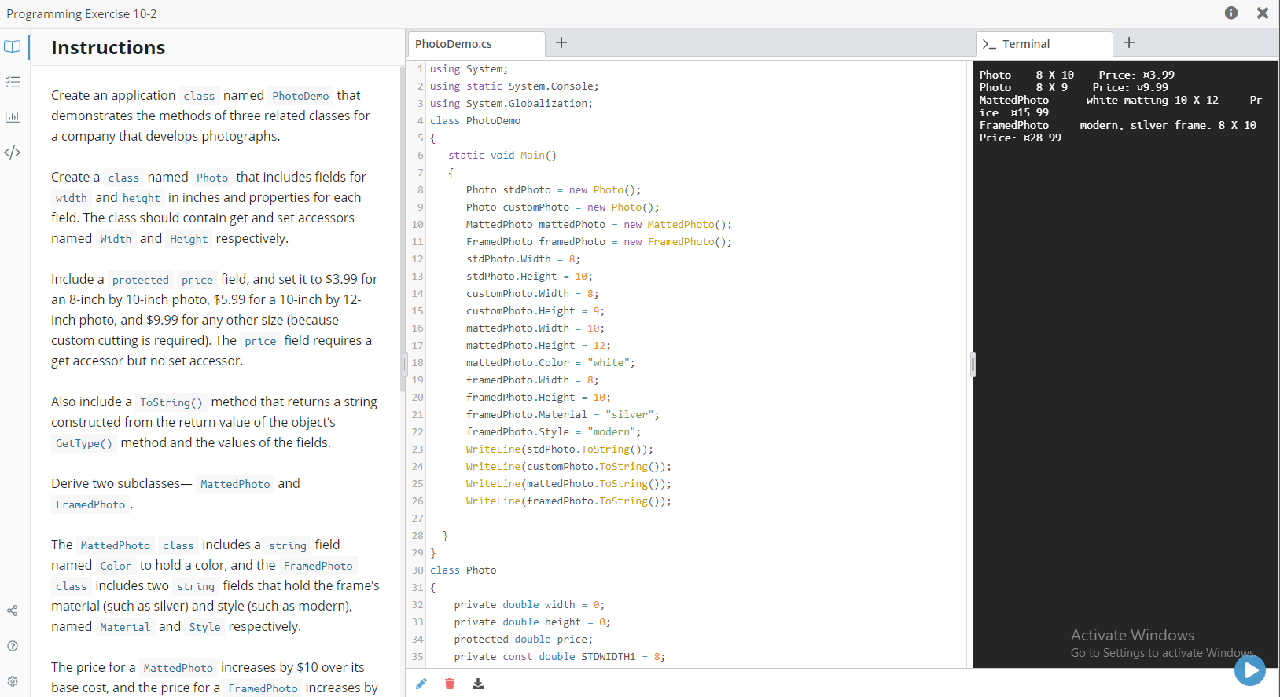
Task: Click line 4 'class PhotoDemo' in editor
Action: pyautogui.click(x=475, y=121)
